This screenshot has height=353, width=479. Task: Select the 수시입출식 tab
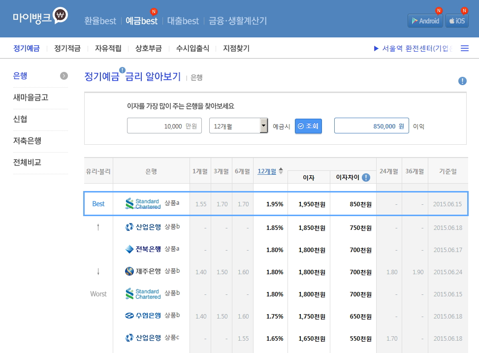click(x=192, y=48)
